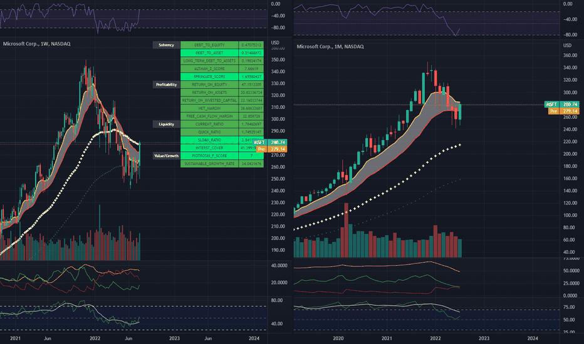Select the RETURN_ON_ASSETS cell

(x=209, y=93)
